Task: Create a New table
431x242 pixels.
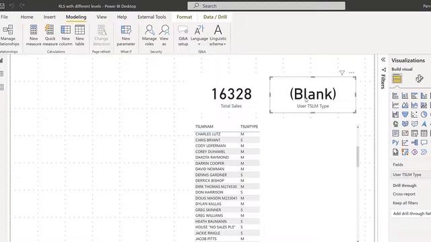Action: [x=79, y=35]
